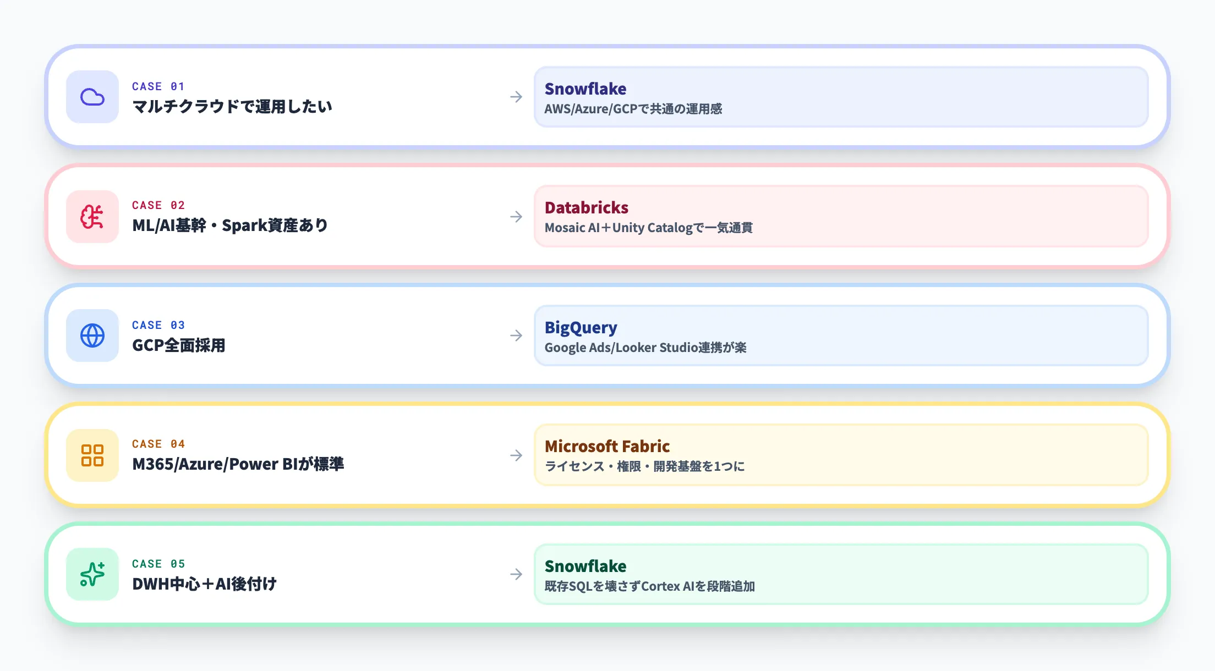Screen dimensions: 1215x671
Task: Click the cloud icon for CASE 01
Action: 94,97
